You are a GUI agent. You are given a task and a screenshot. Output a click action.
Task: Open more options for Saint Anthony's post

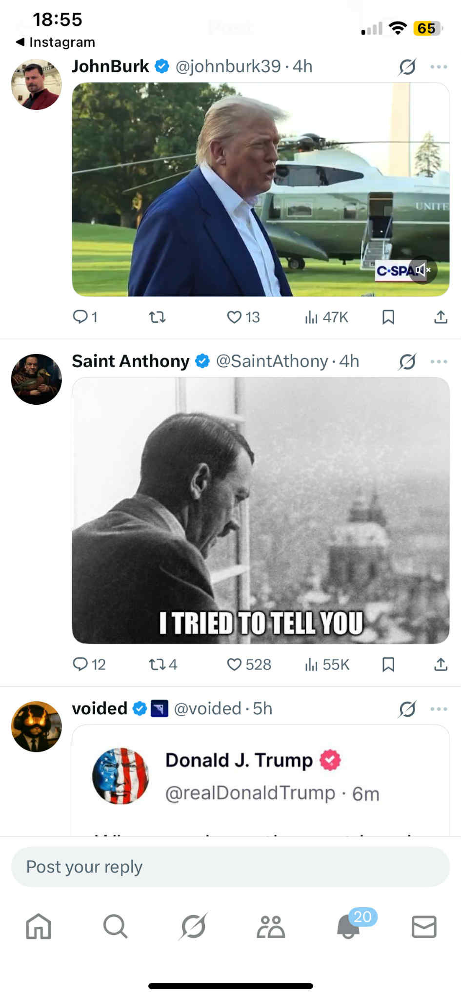tap(439, 362)
